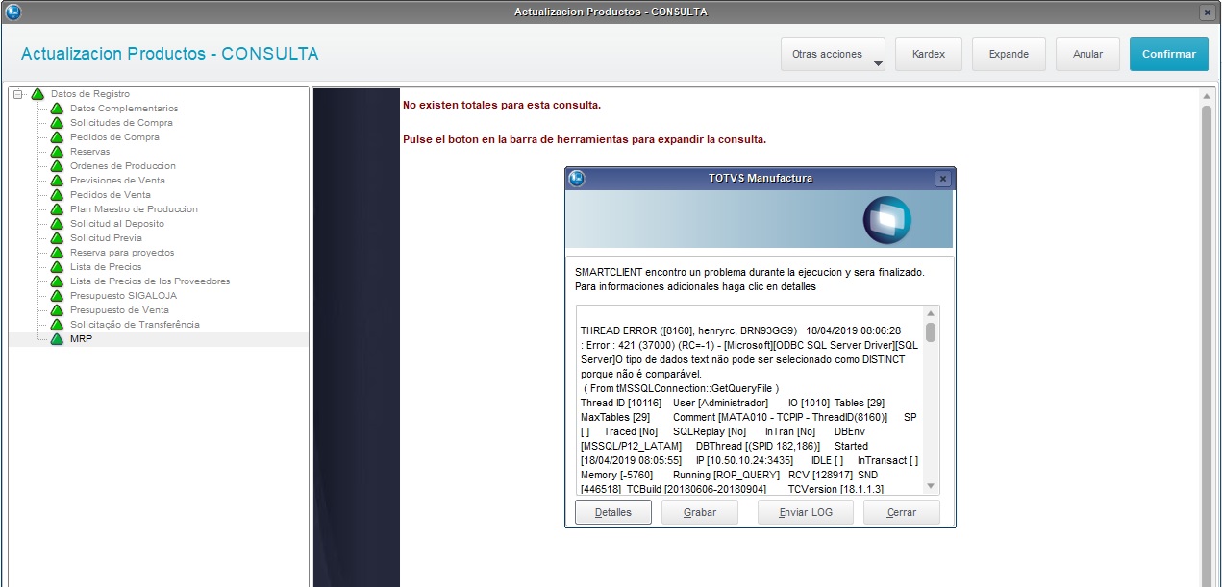Screen dimensions: 1222x587
Task: Click the green icon next to Lista de Precios
Action: pyautogui.click(x=57, y=267)
